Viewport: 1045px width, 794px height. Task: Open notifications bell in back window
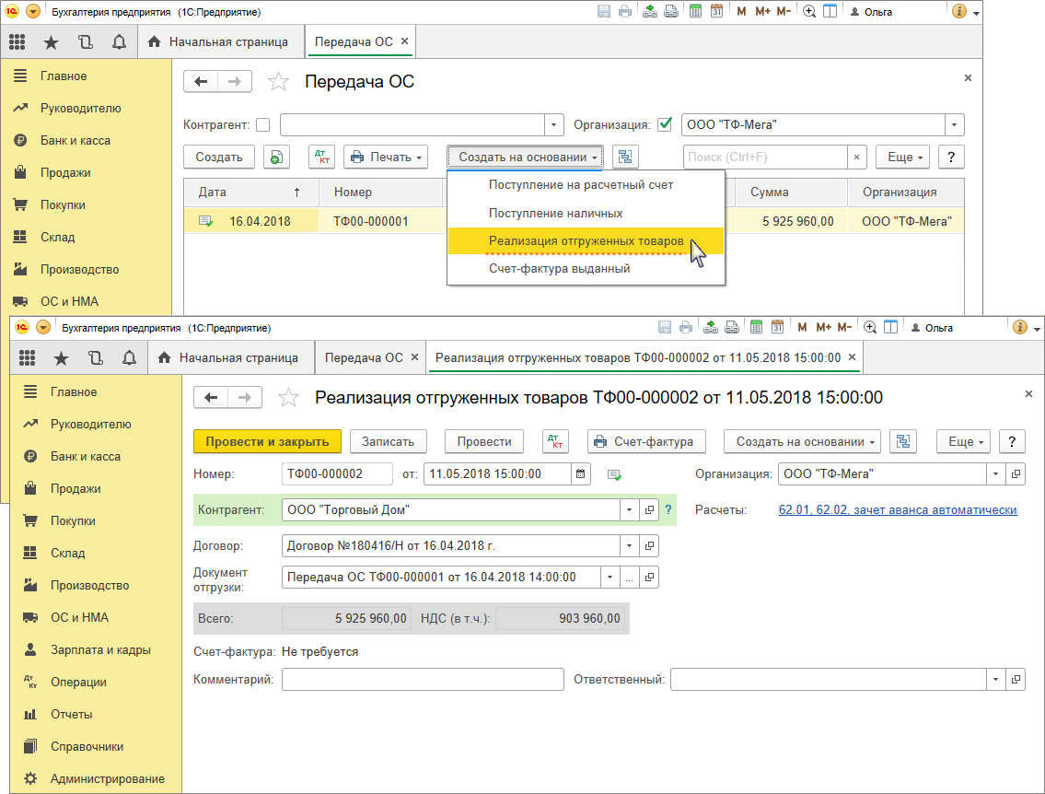[x=119, y=42]
